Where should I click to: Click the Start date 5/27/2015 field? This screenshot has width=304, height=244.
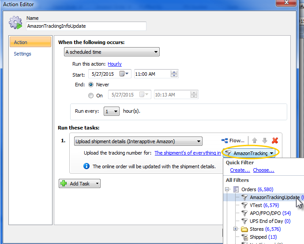tap(110, 74)
